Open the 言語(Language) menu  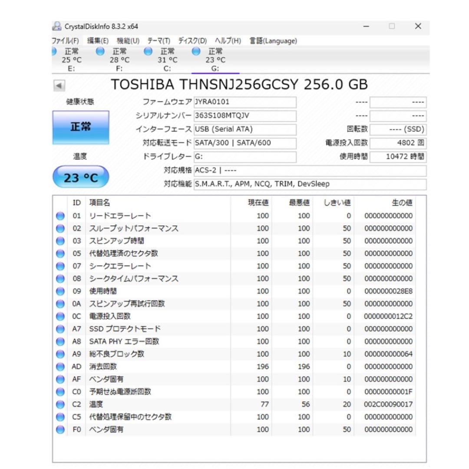274,41
